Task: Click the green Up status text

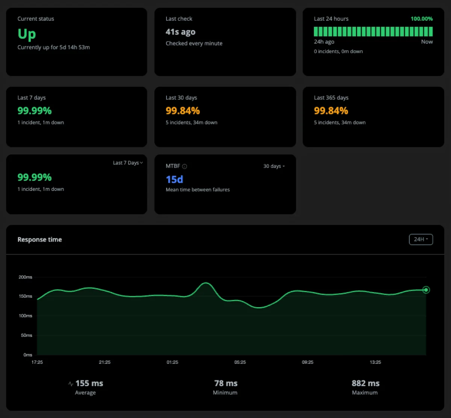Action: coord(27,34)
